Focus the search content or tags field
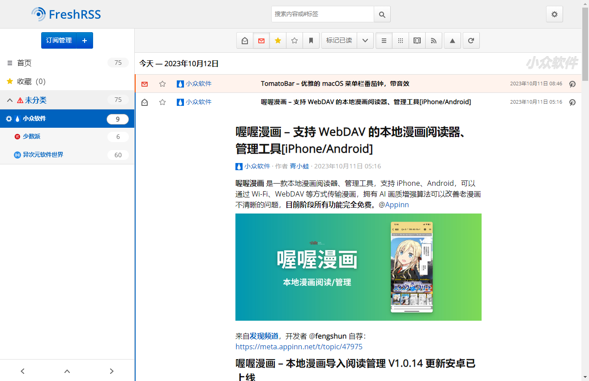Screen dimensions: 589x381 pos(322,14)
